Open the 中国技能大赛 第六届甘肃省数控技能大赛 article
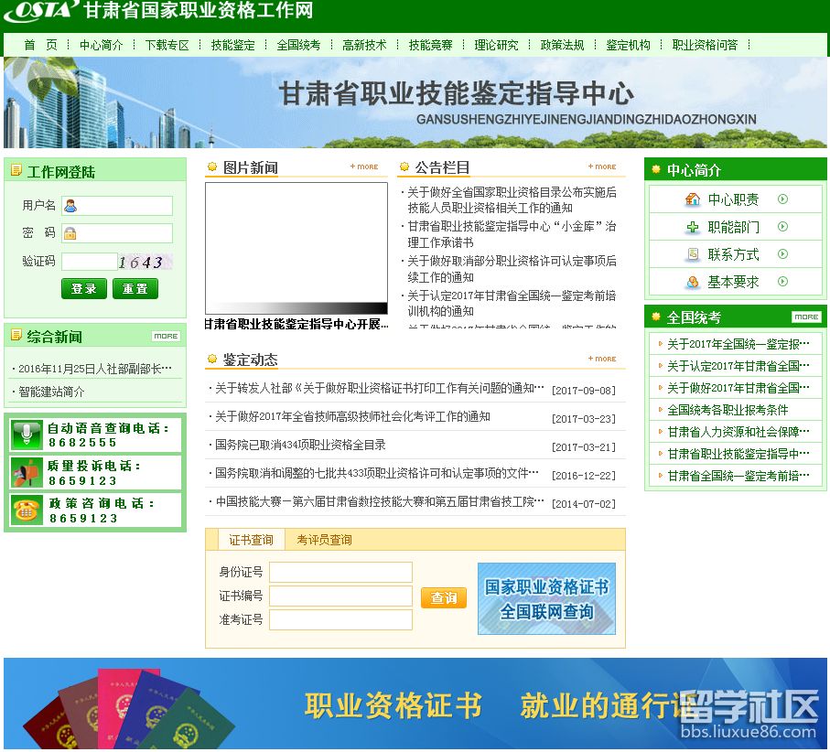830x752 pixels. pyautogui.click(x=379, y=501)
